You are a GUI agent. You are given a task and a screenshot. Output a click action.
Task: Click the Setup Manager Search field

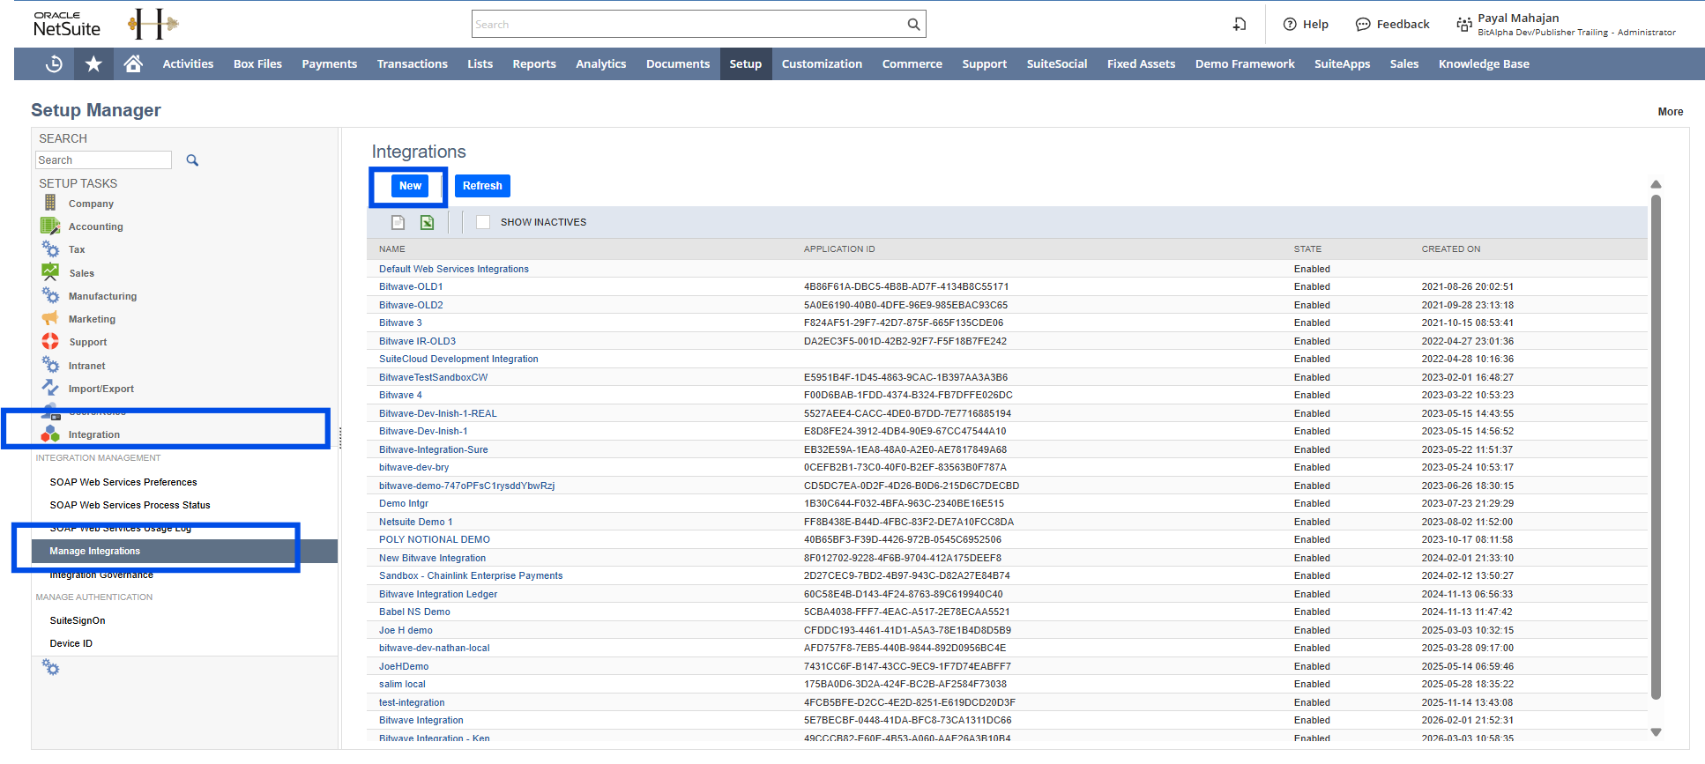point(103,160)
